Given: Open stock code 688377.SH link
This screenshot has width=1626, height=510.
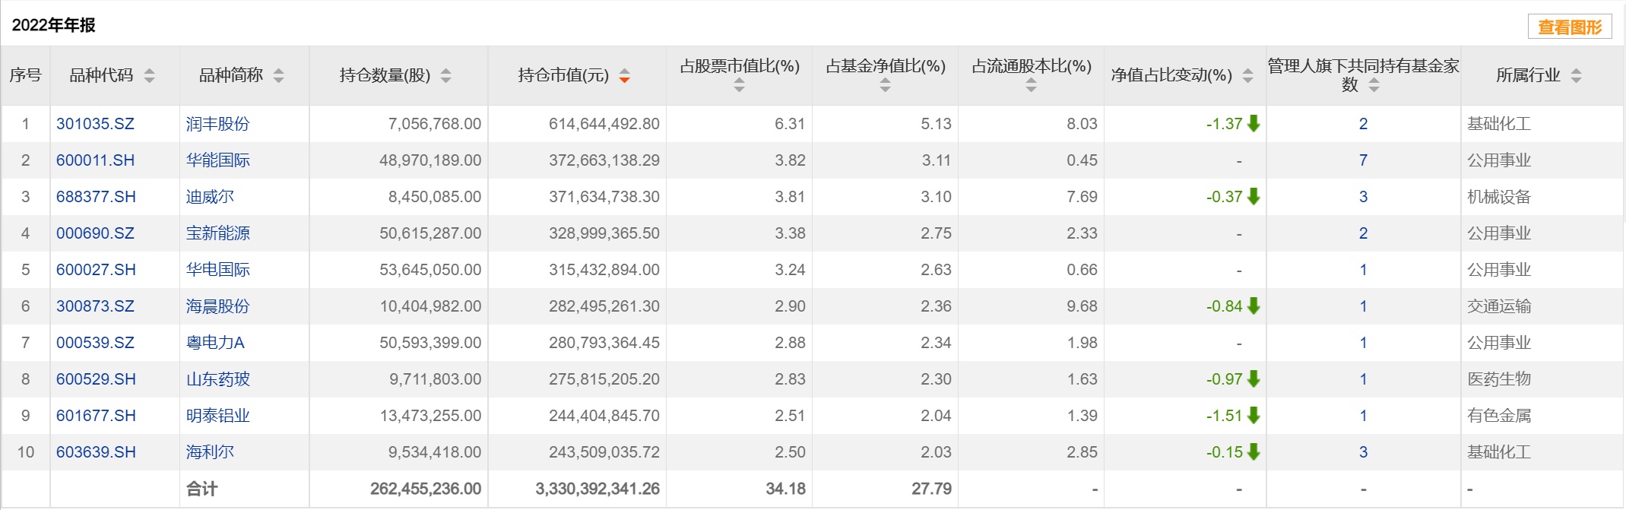Looking at the screenshot, I should (x=96, y=197).
